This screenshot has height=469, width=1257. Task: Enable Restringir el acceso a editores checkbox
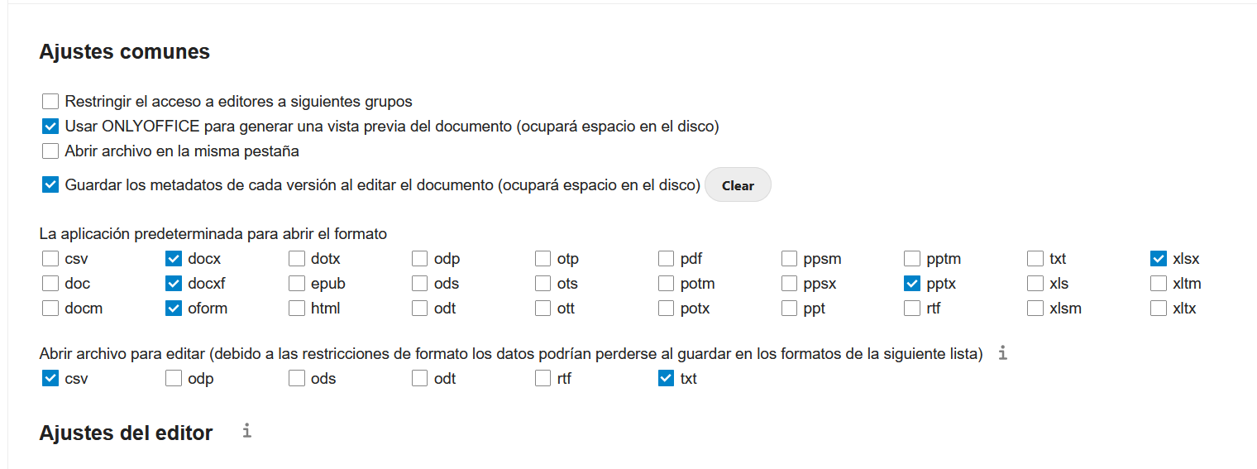(50, 102)
